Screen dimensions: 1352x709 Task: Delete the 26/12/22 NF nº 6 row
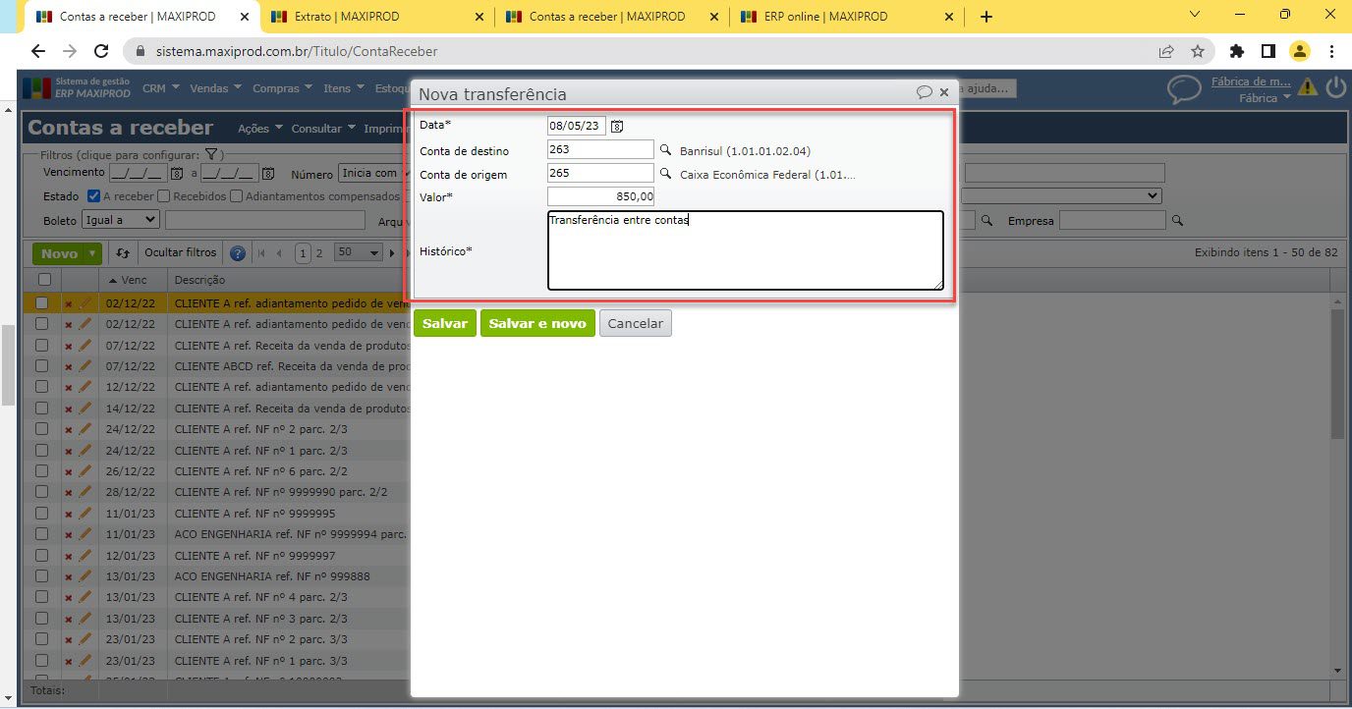click(68, 471)
